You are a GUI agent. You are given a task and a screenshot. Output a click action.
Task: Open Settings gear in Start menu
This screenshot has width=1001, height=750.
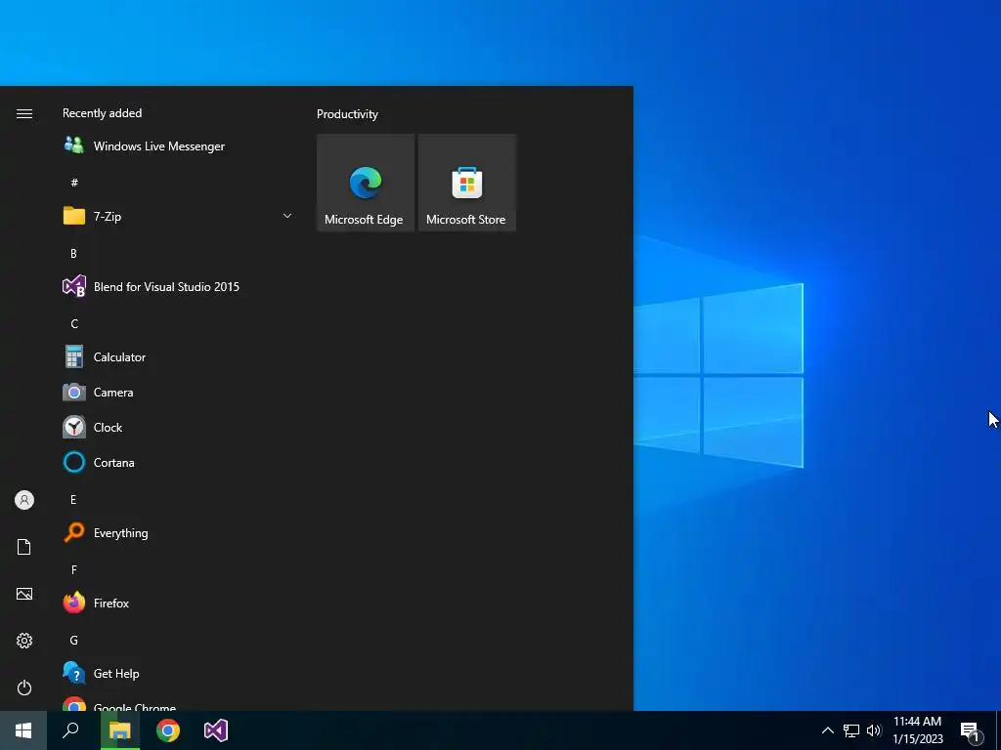pyautogui.click(x=24, y=641)
